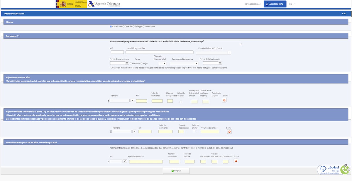Tick Fallecido en 2024 for hijos menores
This screenshot has width=352, height=181.
(181, 102)
